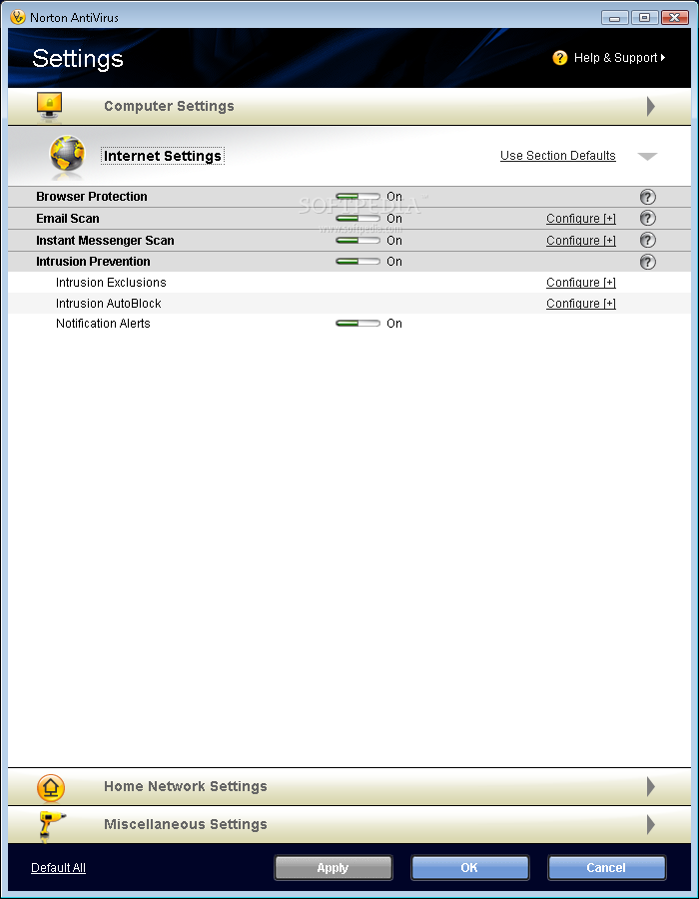
Task: Select the Intrusion Prevention label
Action: pos(93,262)
